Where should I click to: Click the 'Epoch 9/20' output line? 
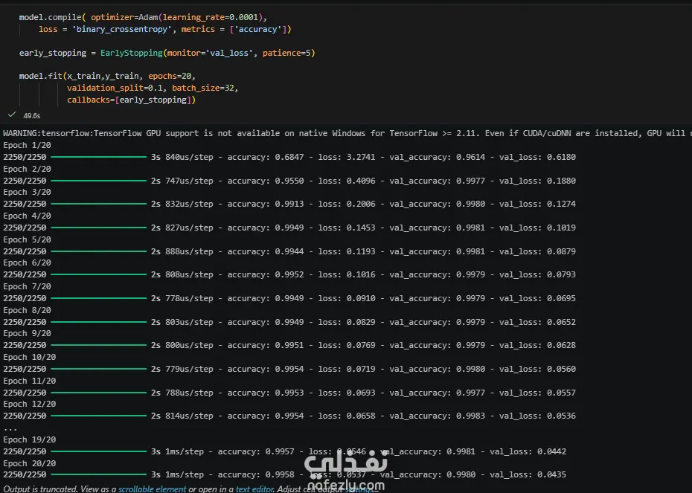point(27,333)
